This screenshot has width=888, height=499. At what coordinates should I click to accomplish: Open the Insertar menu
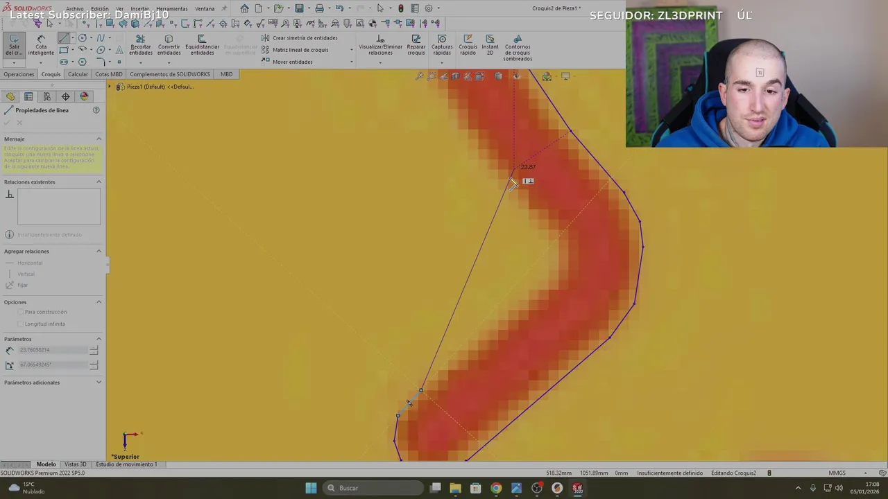(139, 9)
